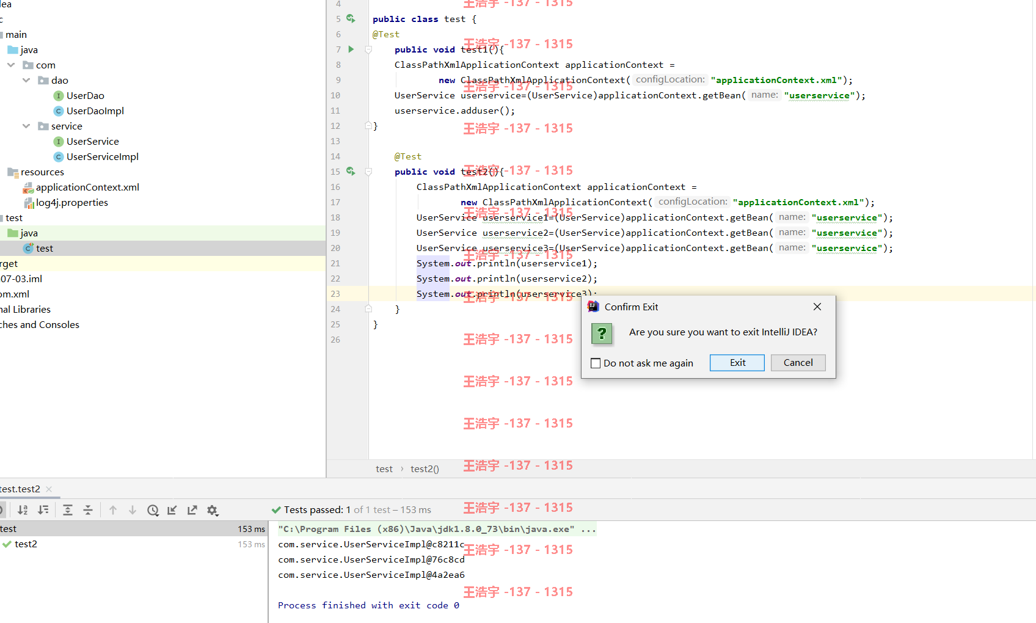Select applicationContext.xml file

(x=87, y=187)
